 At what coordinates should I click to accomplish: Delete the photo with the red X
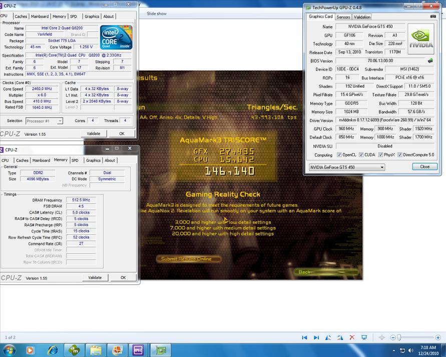(352, 337)
